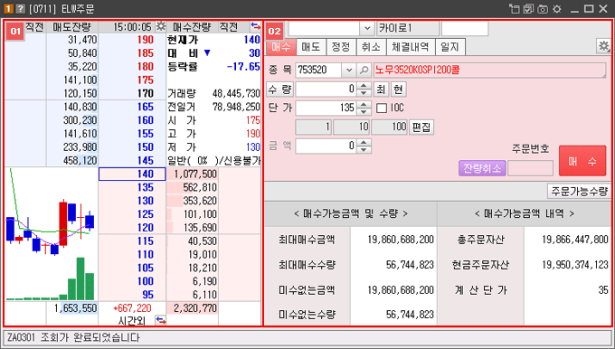615x349 pixels.
Task: Open the 일지 tab
Action: point(449,47)
